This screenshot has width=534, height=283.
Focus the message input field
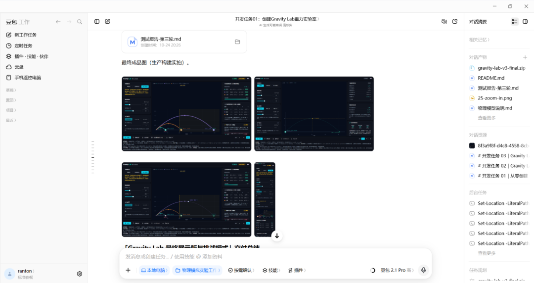(275, 256)
